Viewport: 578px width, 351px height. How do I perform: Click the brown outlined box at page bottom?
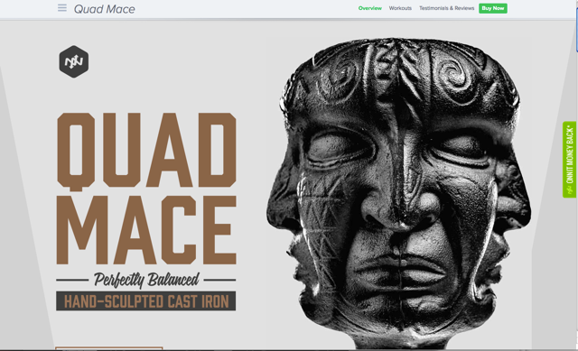coord(109,348)
